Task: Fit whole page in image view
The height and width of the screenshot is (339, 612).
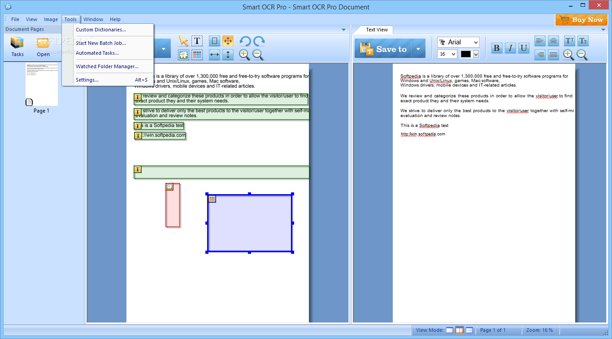Action: click(x=214, y=41)
